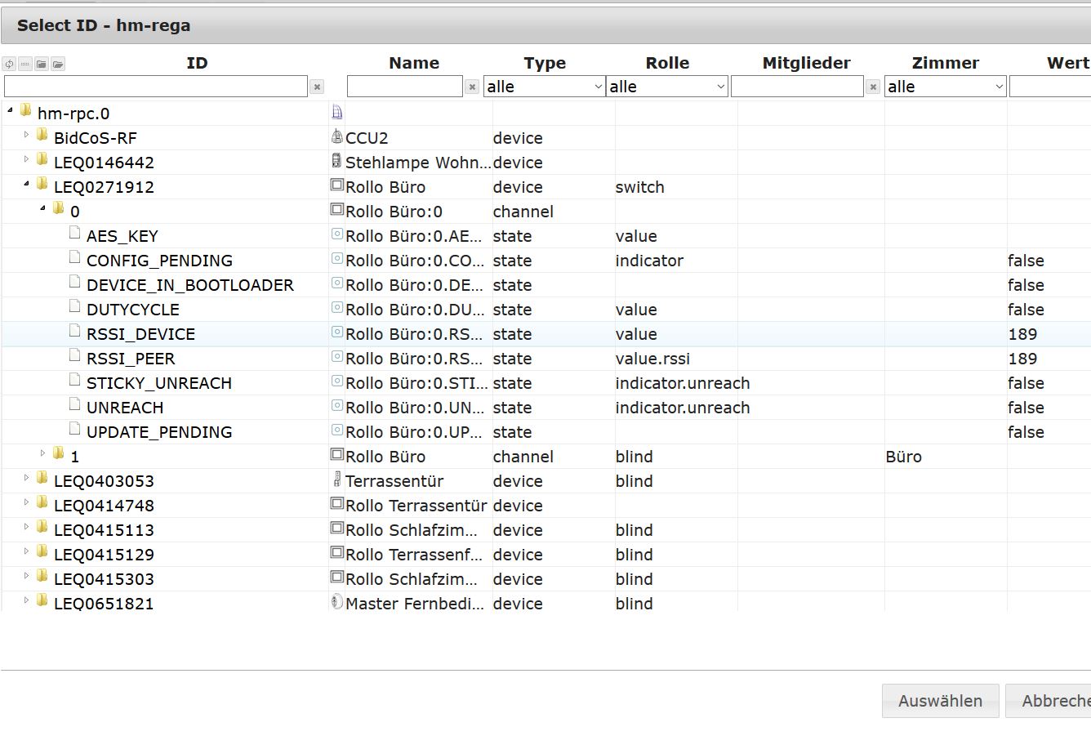Click the refresh tree icon
This screenshot has width=1091, height=736.
tap(9, 64)
